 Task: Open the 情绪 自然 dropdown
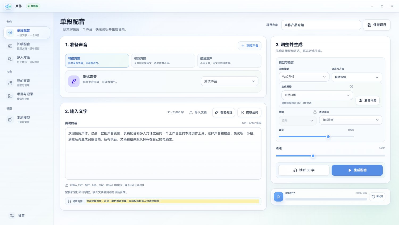point(298,120)
